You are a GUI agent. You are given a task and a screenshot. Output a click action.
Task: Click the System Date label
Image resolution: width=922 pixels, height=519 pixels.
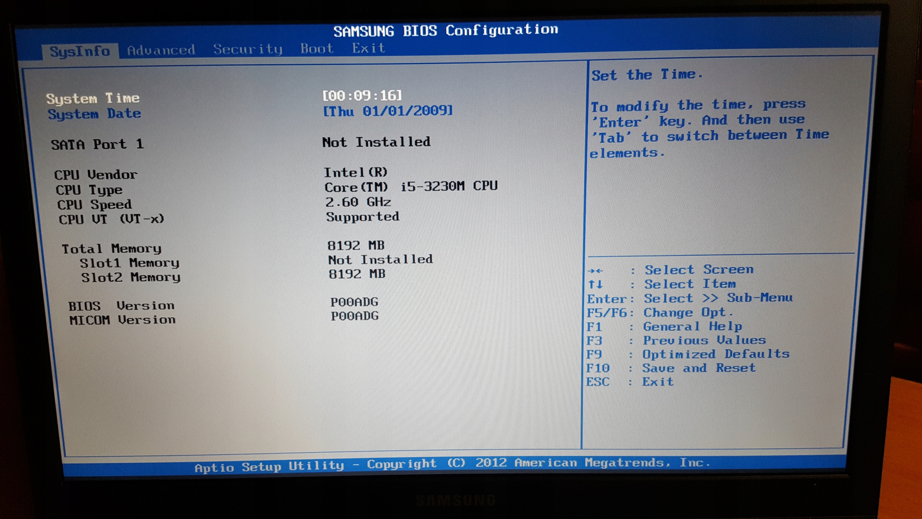tap(94, 114)
